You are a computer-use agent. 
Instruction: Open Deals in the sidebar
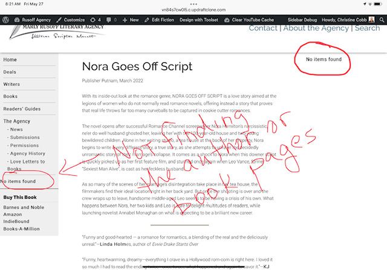pyautogui.click(x=10, y=72)
